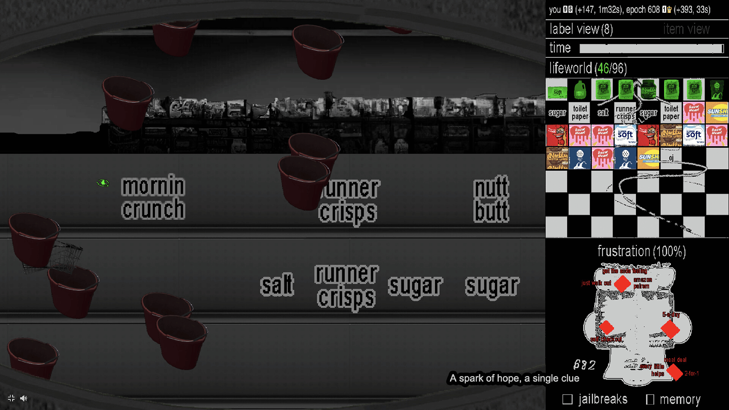Mute sound with the speaker icon
Screen dimensions: 729x410
click(x=24, y=398)
